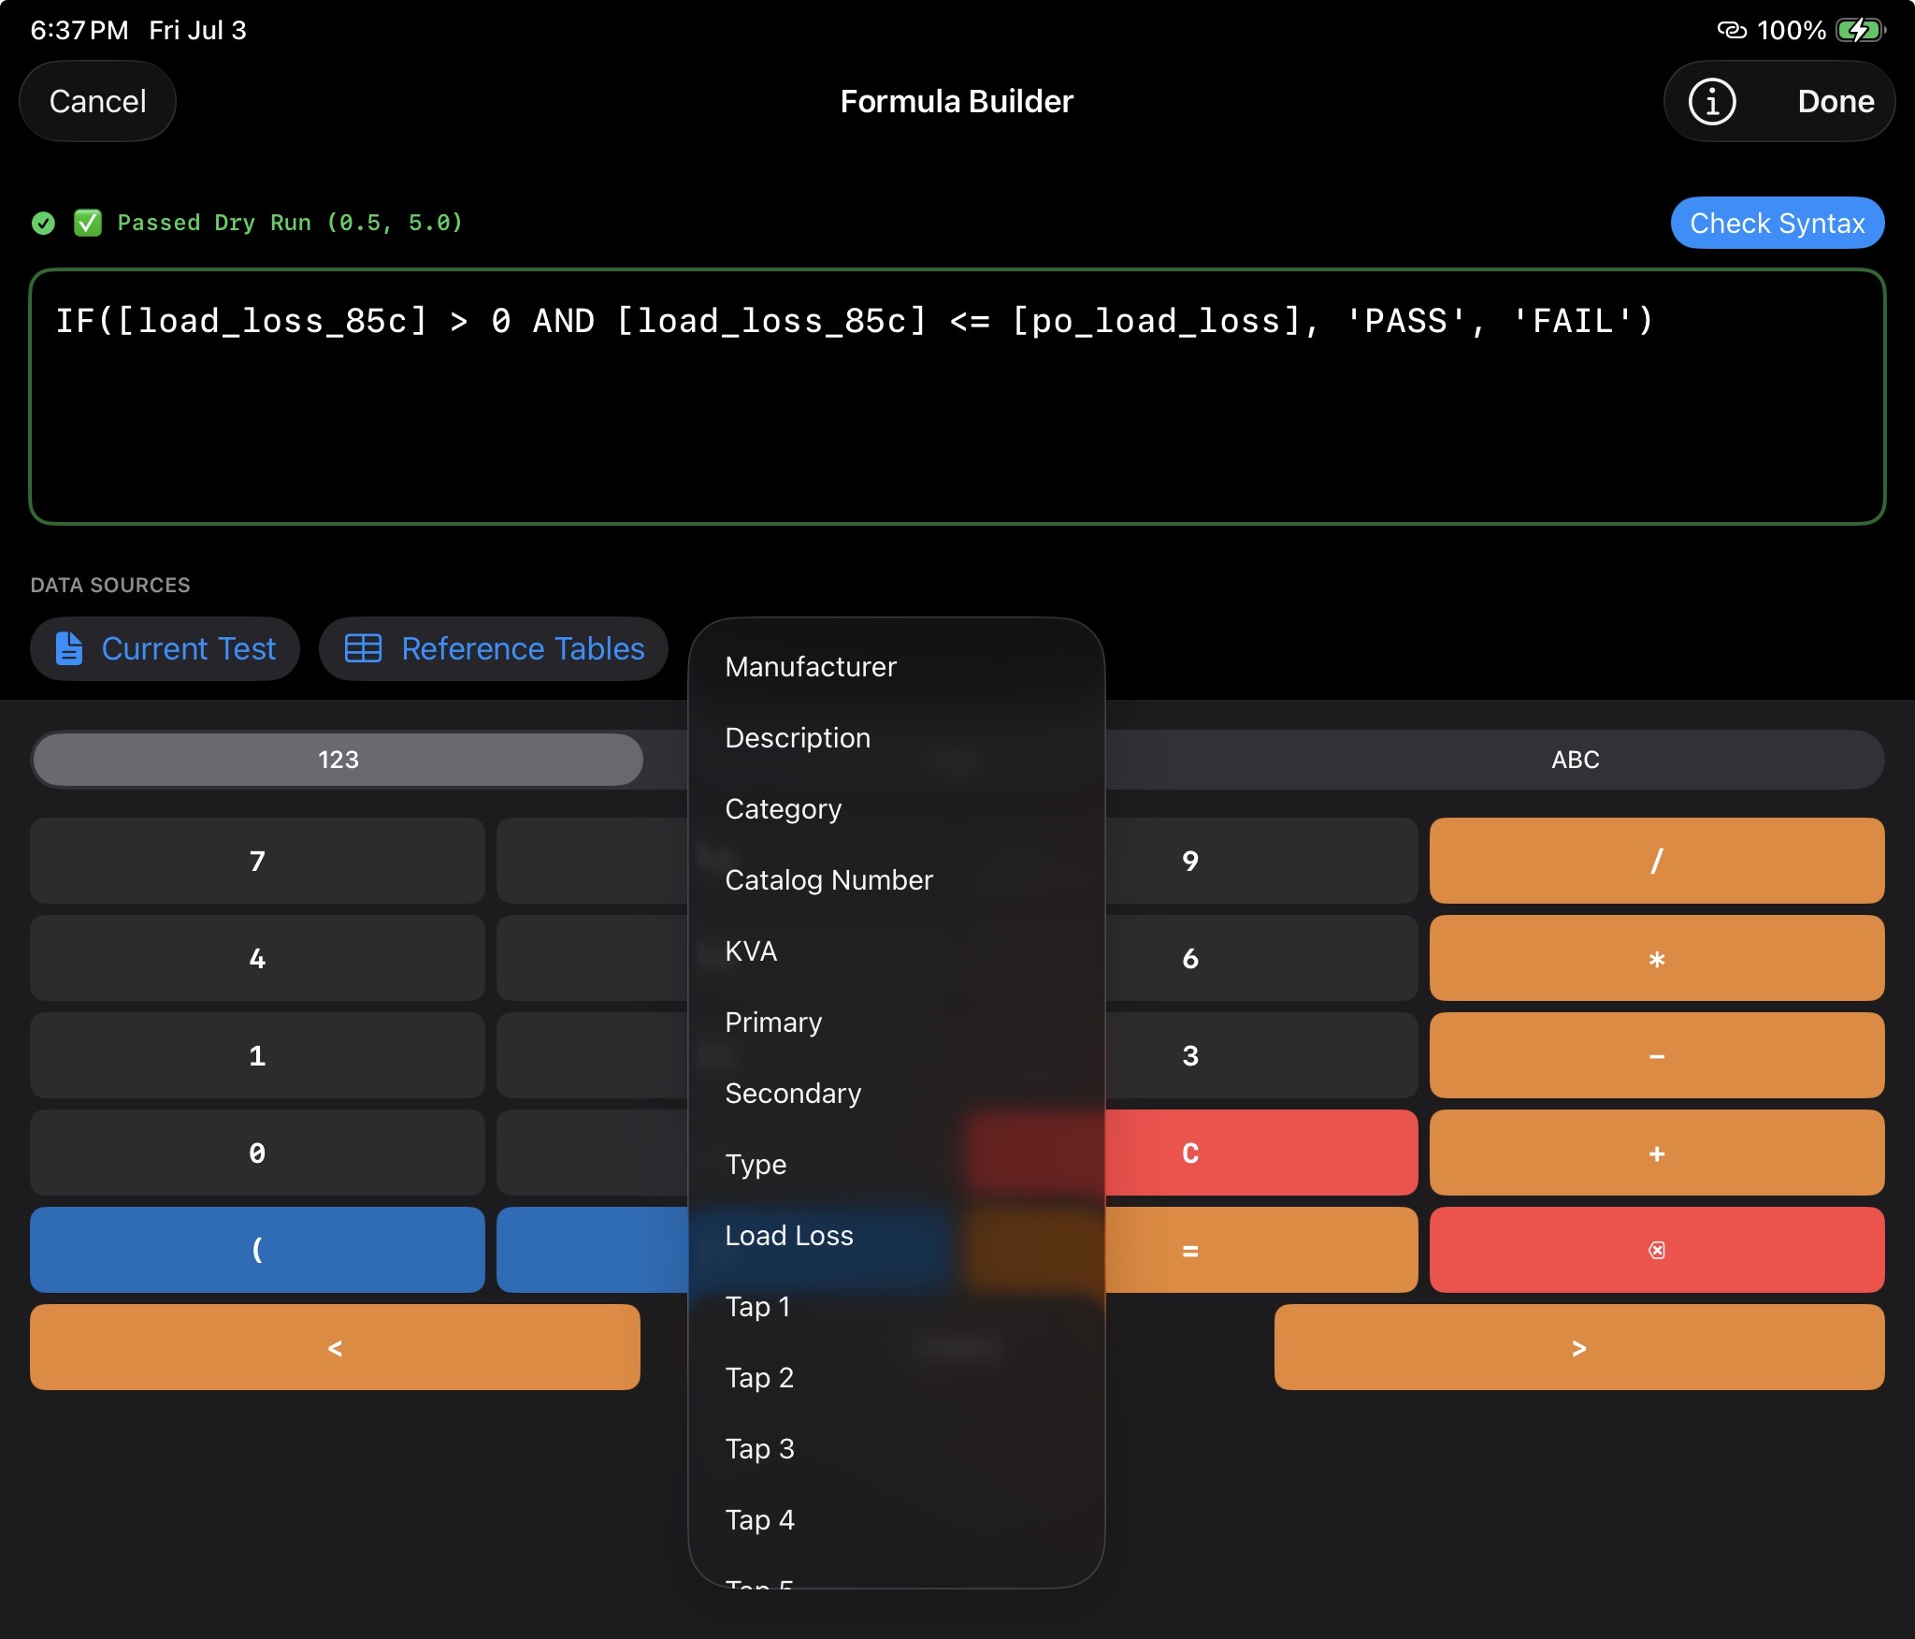Tap the Passed Dry Run status text

pos(290,223)
